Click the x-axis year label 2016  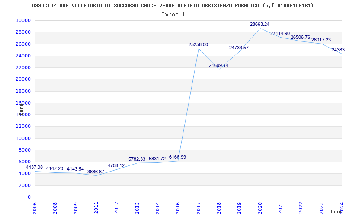(178, 208)
